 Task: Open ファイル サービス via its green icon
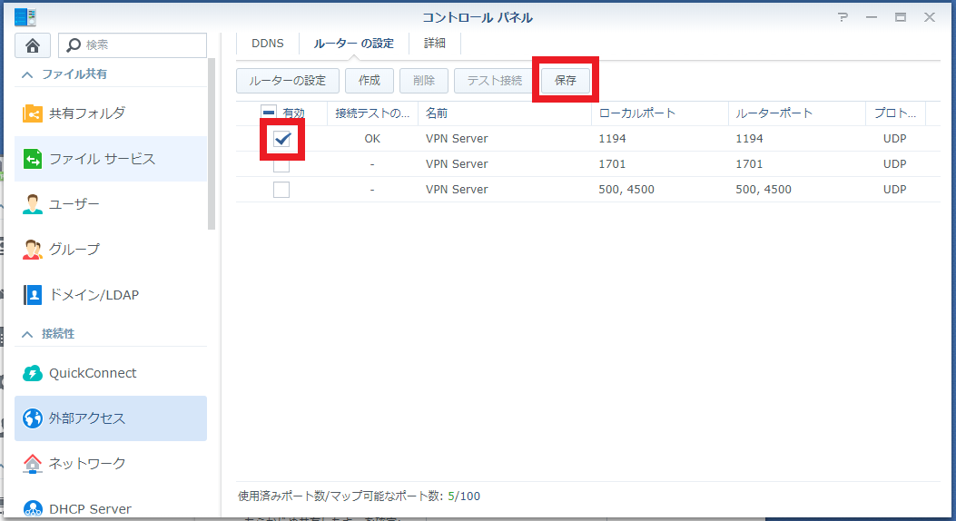[33, 159]
